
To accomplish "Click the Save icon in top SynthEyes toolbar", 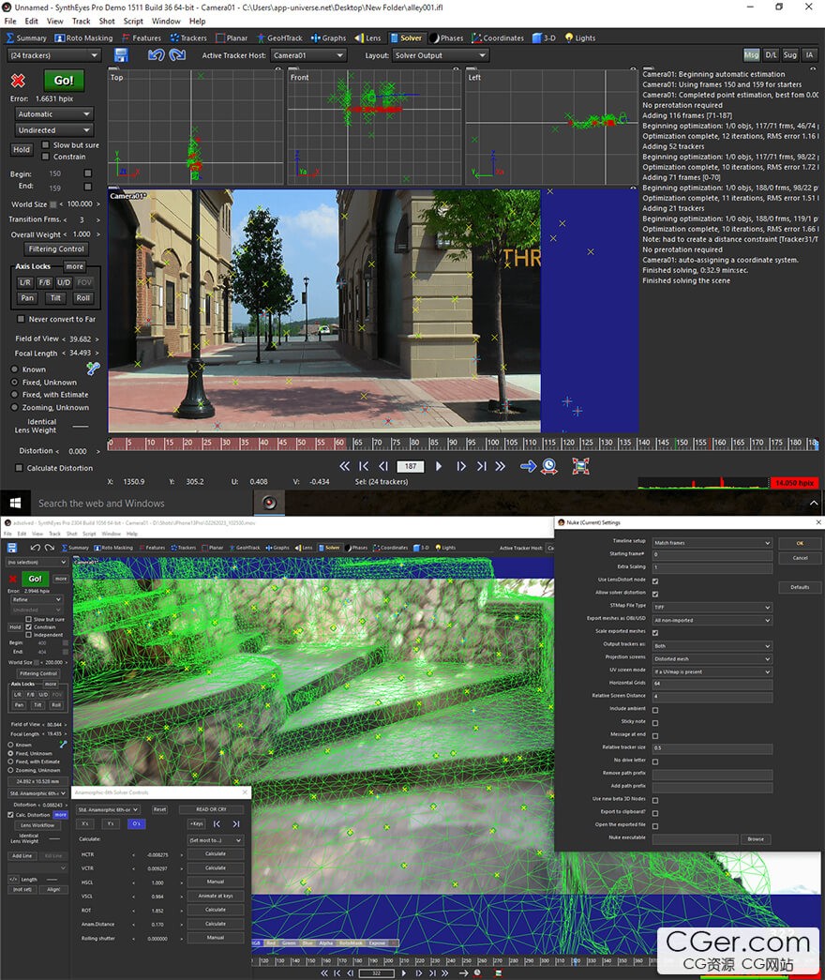I will coord(121,55).
